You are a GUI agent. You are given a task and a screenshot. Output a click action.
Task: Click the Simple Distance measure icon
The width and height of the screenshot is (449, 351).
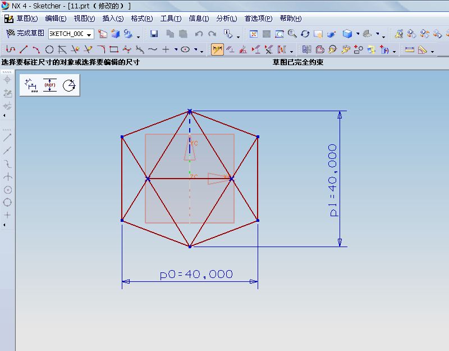tap(410, 49)
